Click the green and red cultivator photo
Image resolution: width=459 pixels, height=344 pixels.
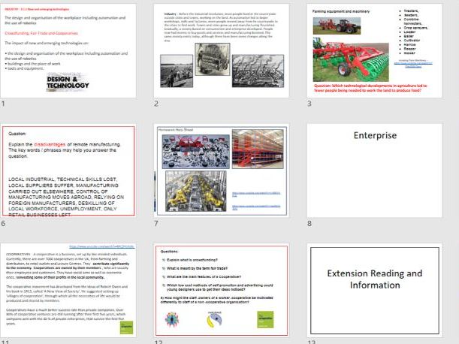click(351, 59)
